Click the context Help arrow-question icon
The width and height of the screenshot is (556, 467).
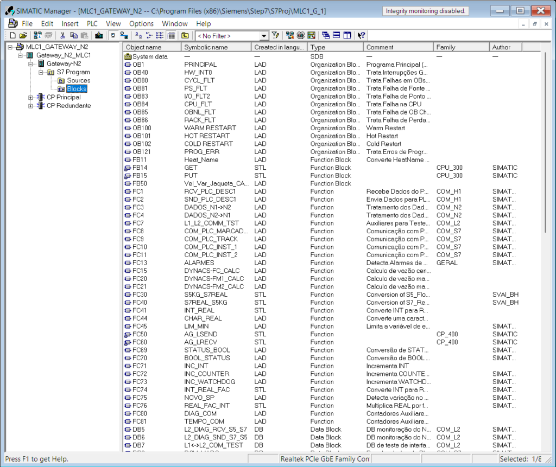point(361,35)
